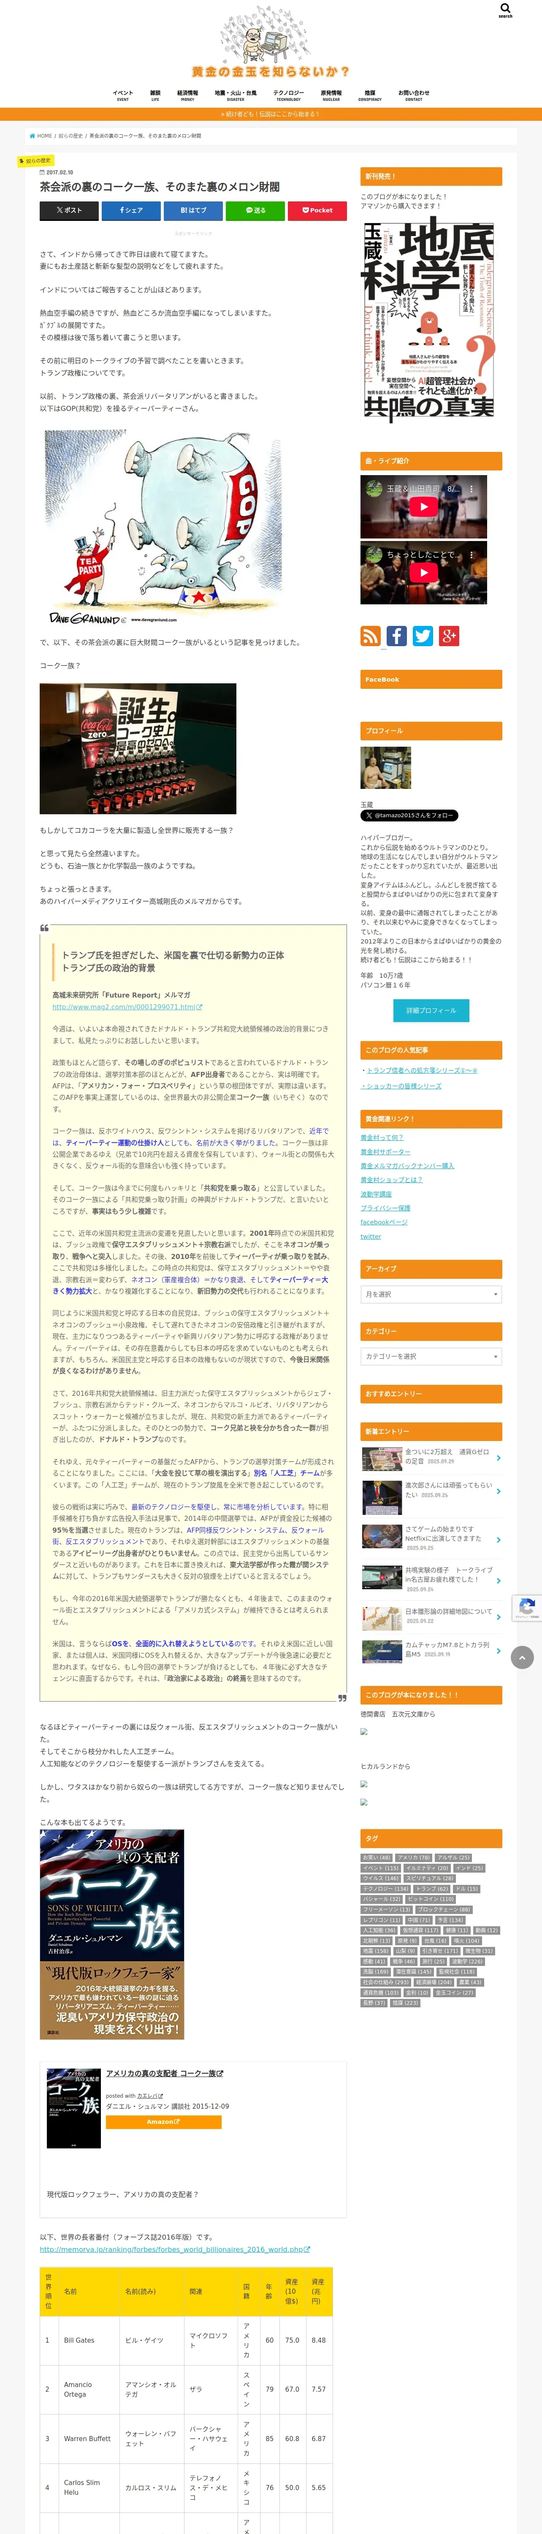The image size is (542, 2534).
Task: Click the profile photo thumbnail
Action: [x=385, y=767]
